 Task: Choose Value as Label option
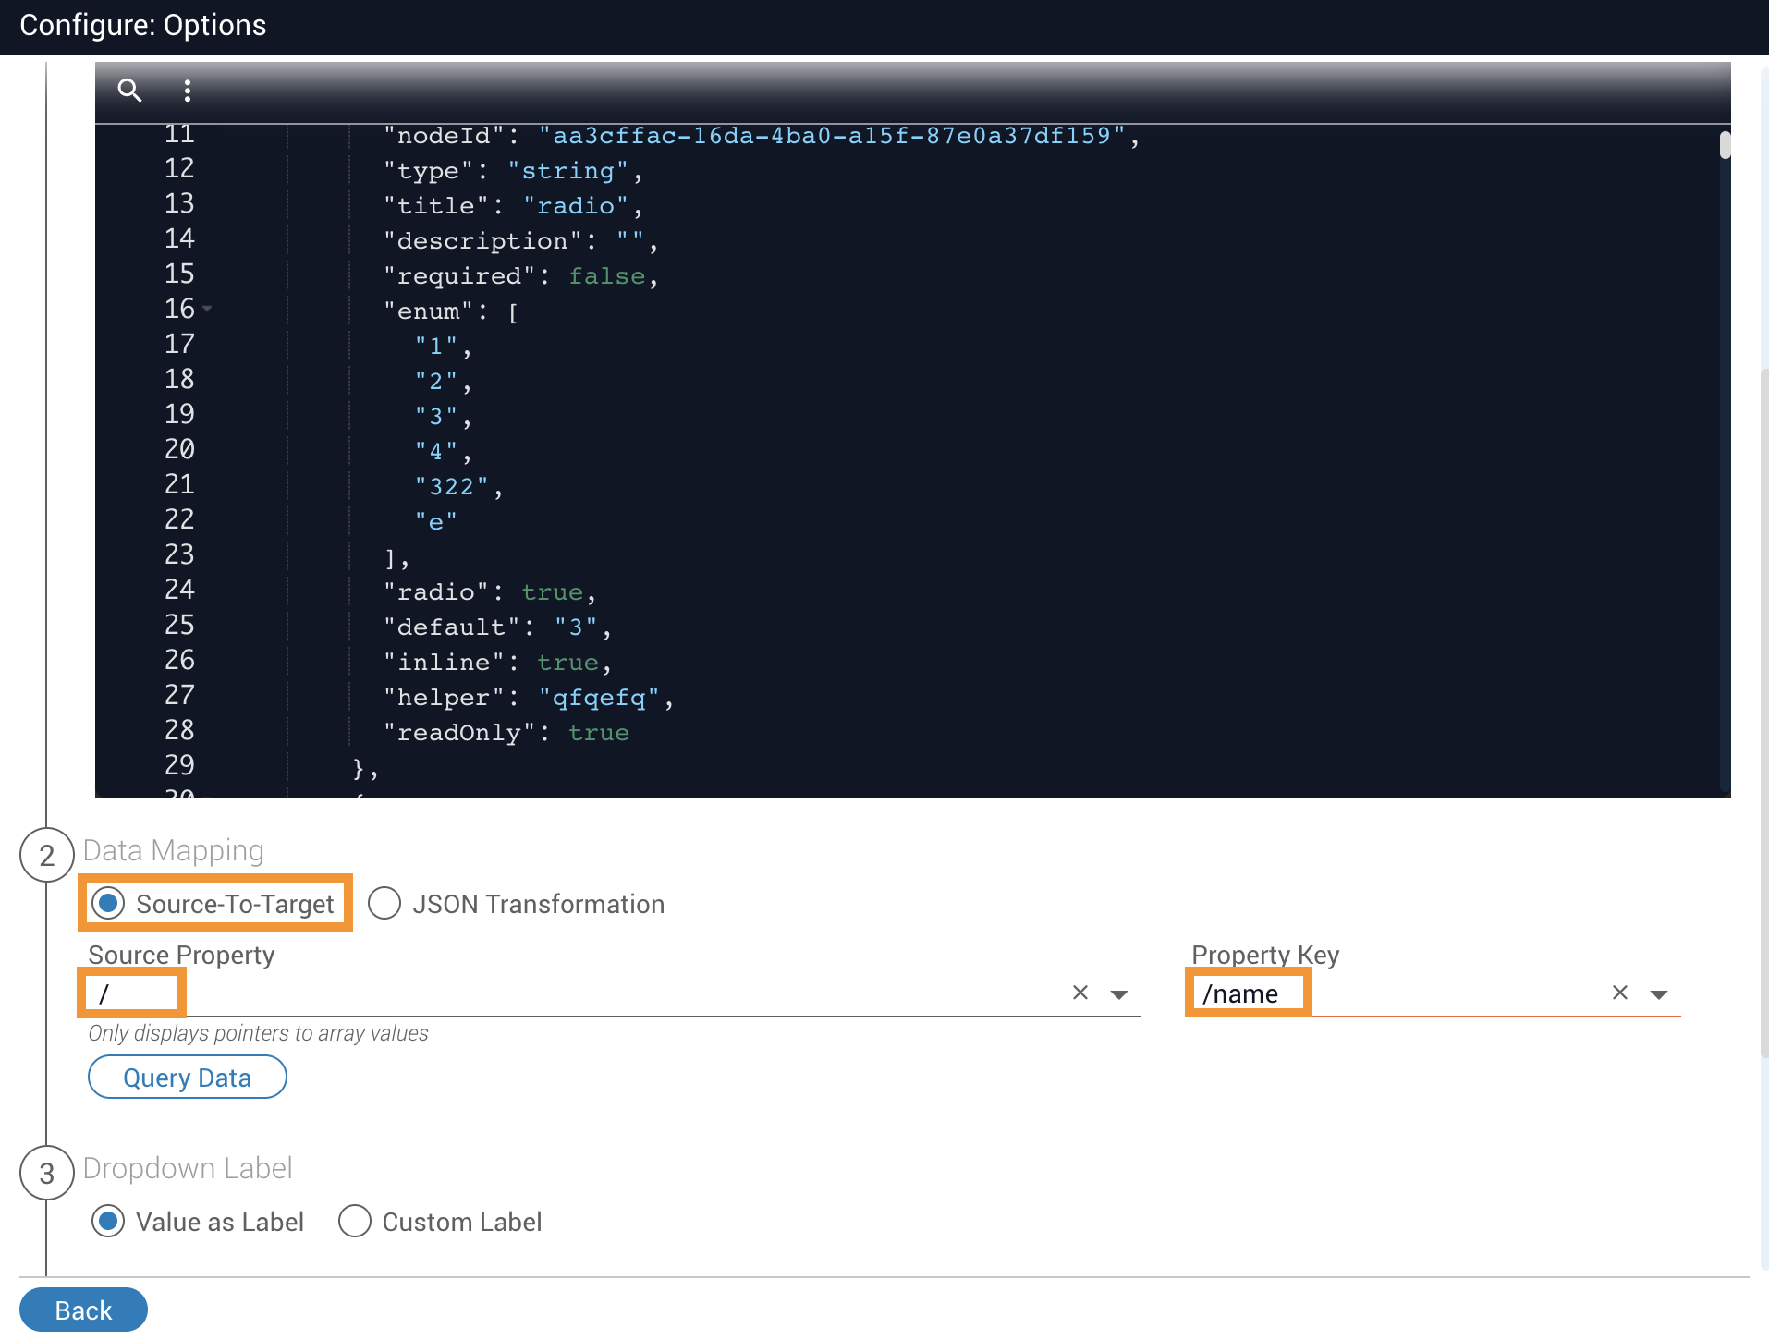tap(109, 1221)
